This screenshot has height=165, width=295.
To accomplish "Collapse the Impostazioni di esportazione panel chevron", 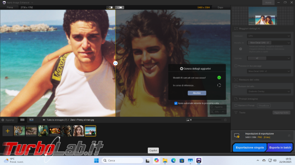I will (x=289, y=135).
